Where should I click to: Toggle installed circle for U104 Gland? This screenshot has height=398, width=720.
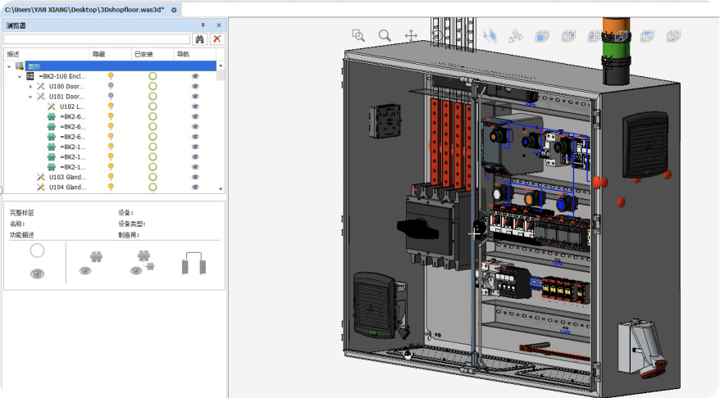click(x=153, y=187)
